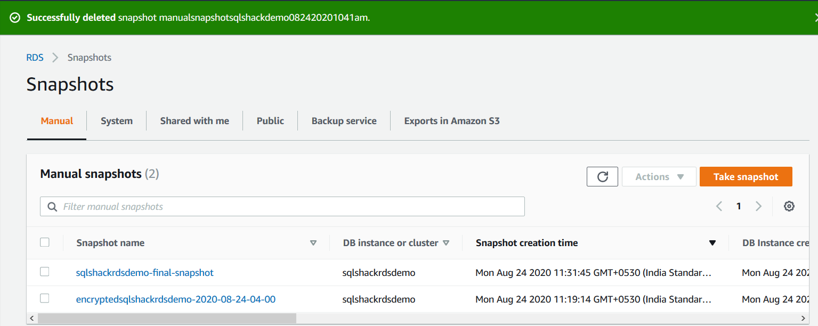This screenshot has height=326, width=818.
Task: Click the green success checkmark icon
Action: coord(15,18)
